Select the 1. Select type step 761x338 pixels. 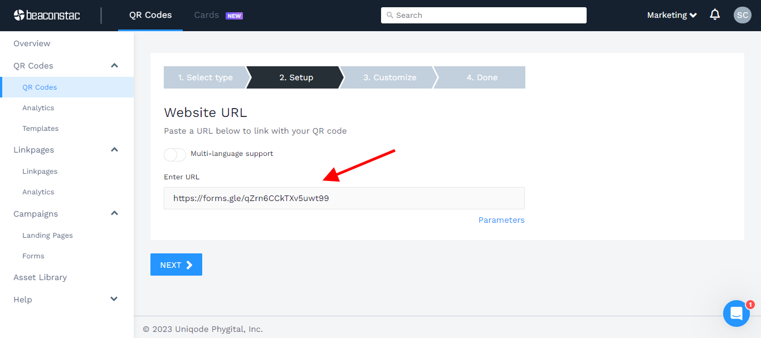pos(205,77)
